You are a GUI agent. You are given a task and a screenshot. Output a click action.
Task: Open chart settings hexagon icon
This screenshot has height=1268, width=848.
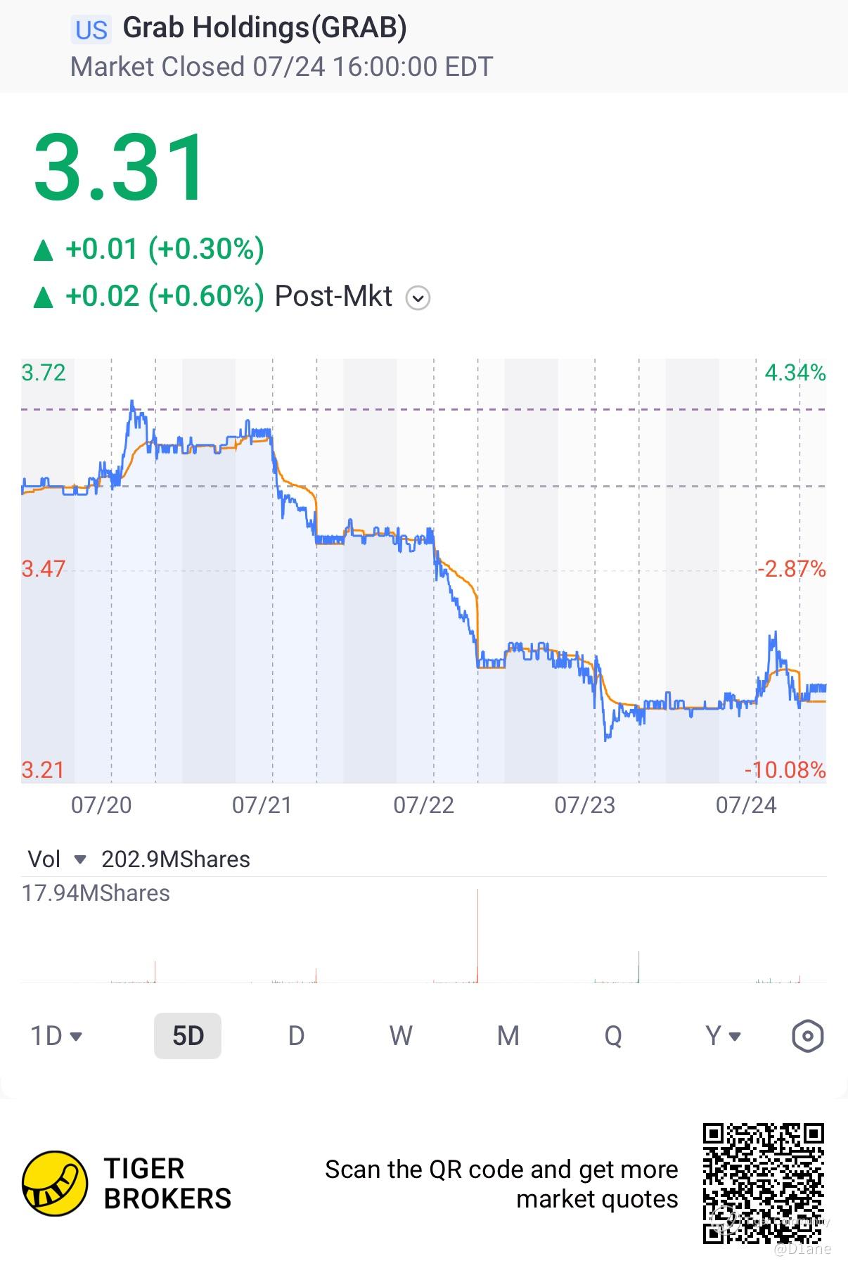[807, 1036]
